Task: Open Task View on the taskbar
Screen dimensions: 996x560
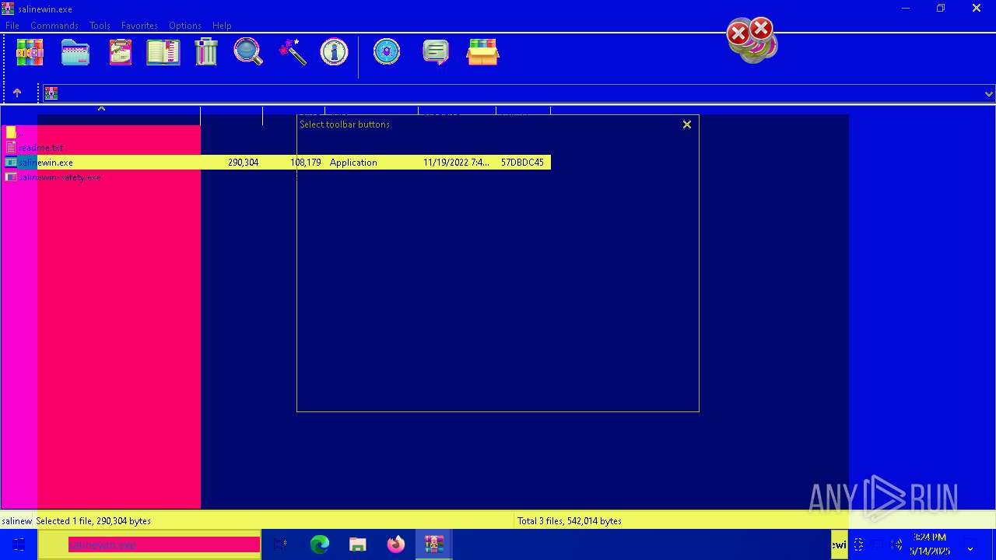Action: click(281, 544)
